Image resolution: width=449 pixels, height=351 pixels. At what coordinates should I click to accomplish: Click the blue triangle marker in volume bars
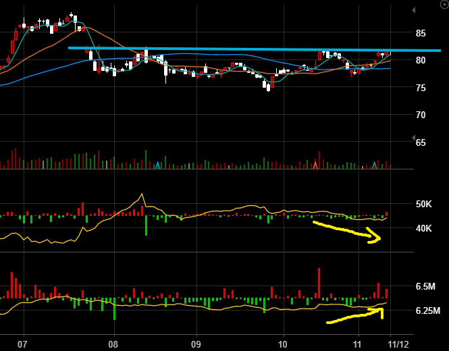(157, 165)
